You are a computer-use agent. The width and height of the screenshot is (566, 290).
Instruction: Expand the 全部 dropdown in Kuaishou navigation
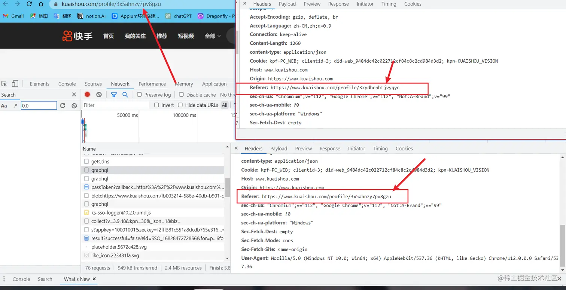click(213, 36)
